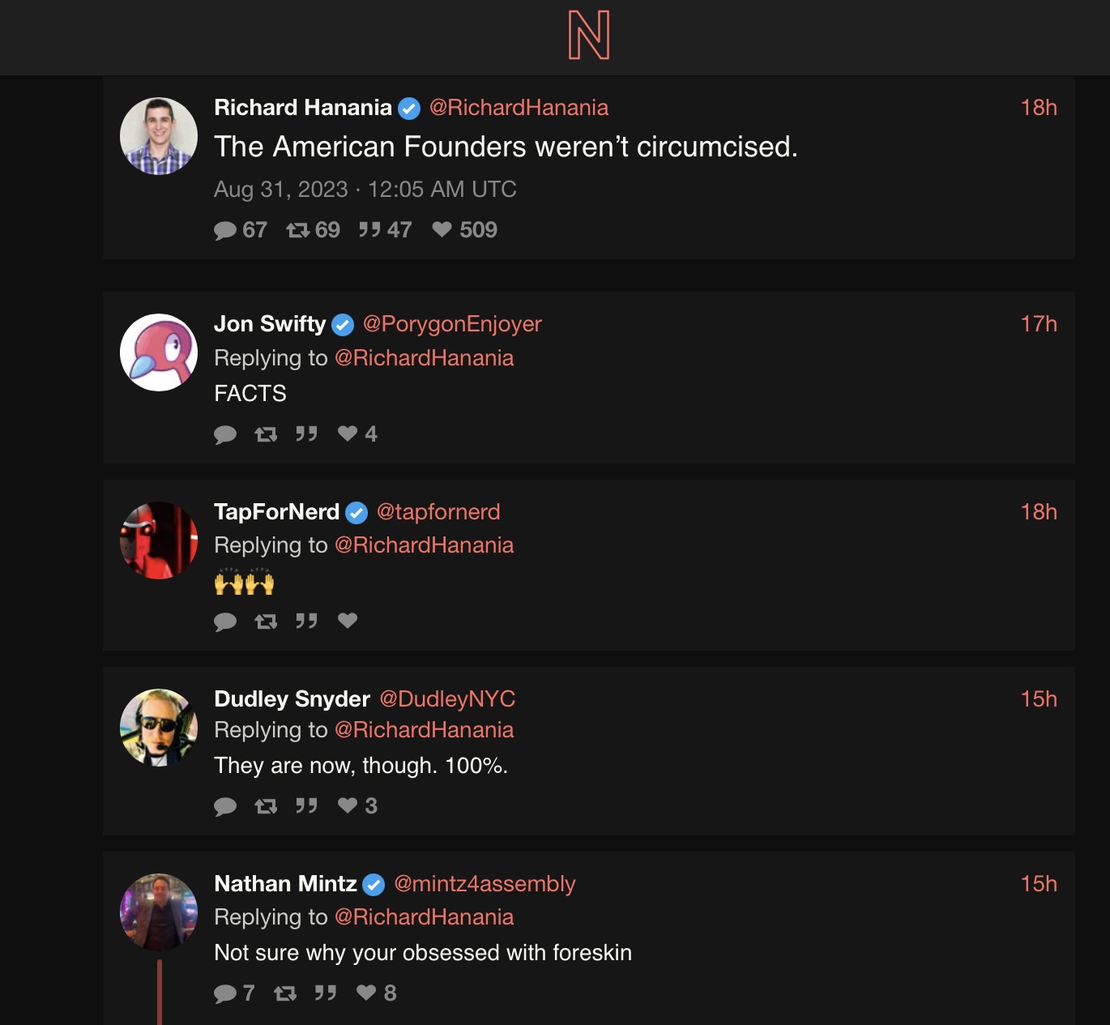Click the heart icon on Dudley Snyder's reply
This screenshot has width=1110, height=1025.
click(x=348, y=805)
